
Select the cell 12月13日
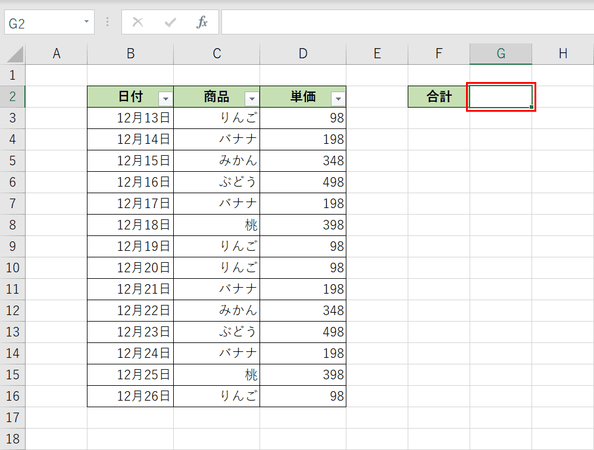130,118
